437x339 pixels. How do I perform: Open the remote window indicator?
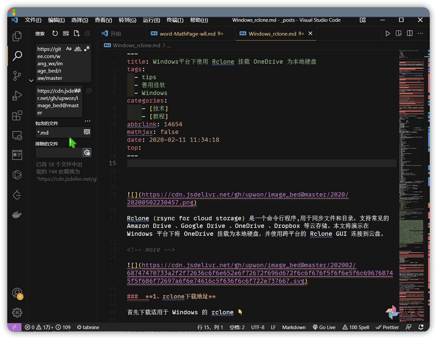click(14, 327)
